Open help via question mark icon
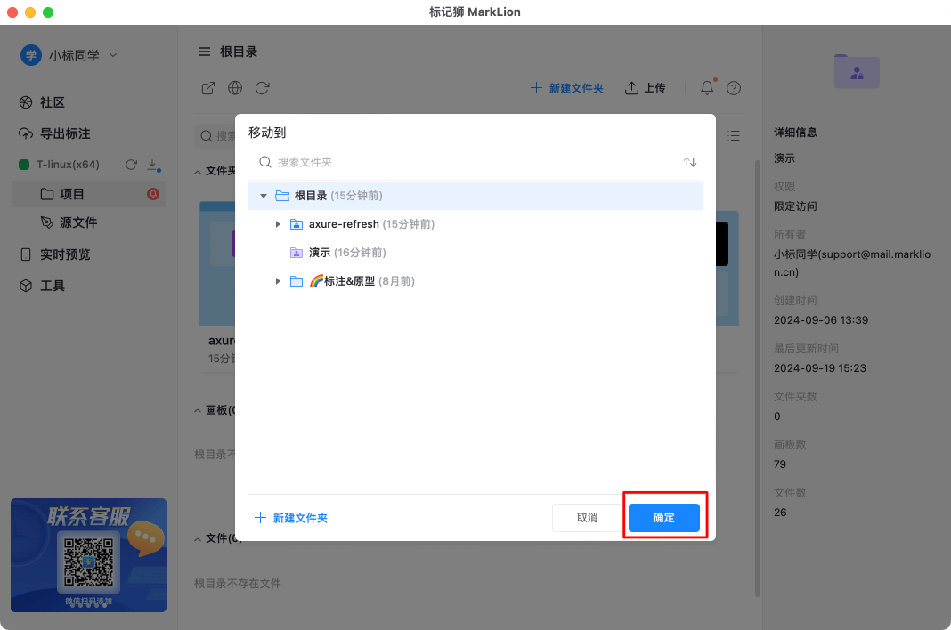Image resolution: width=951 pixels, height=630 pixels. 733,88
